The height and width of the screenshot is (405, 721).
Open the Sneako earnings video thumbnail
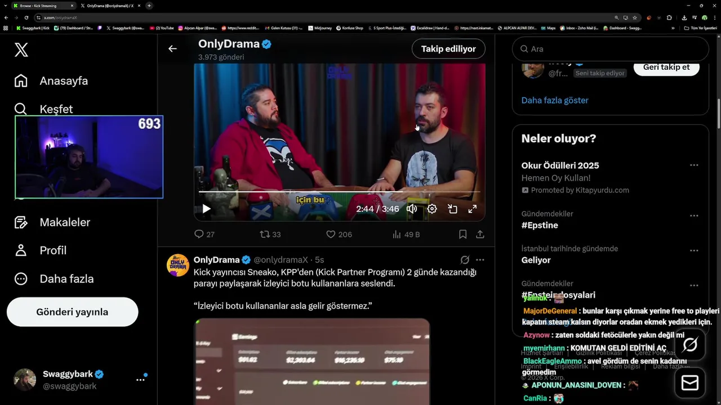[311, 362]
